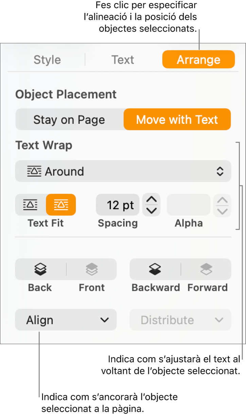Click the Forward layer icon
Viewport: 246px width, 415px height.
[206, 269]
